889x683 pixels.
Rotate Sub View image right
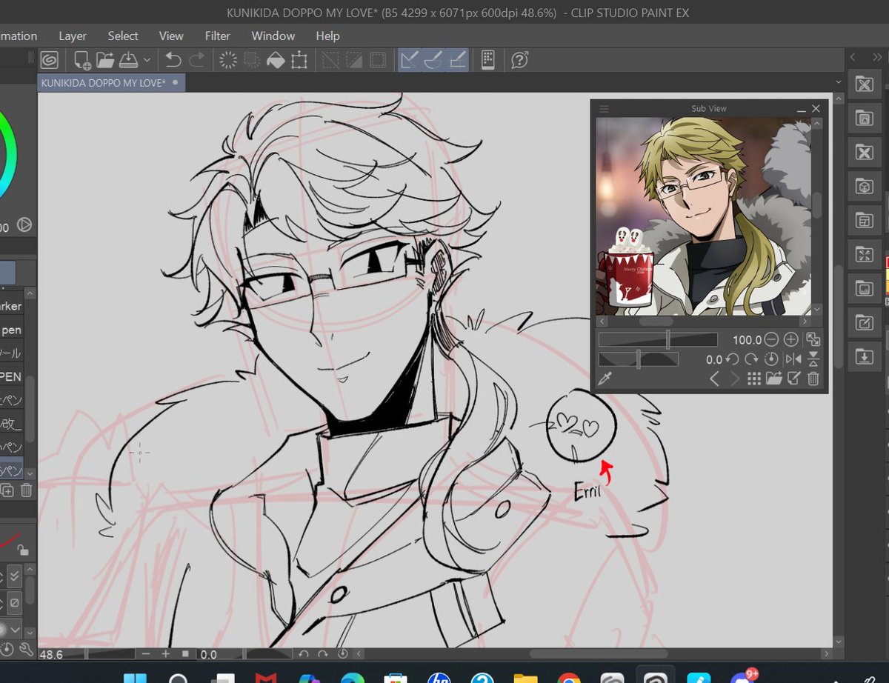751,359
